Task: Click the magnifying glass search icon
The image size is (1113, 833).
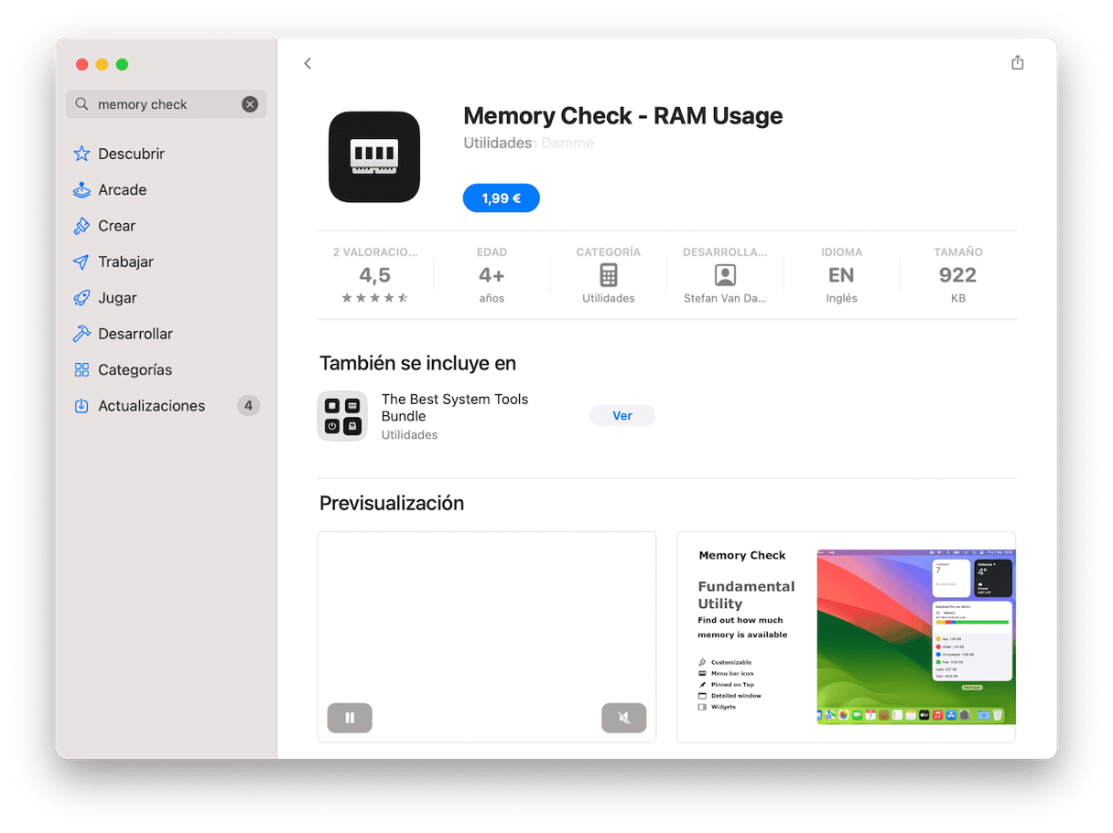Action: [x=82, y=104]
